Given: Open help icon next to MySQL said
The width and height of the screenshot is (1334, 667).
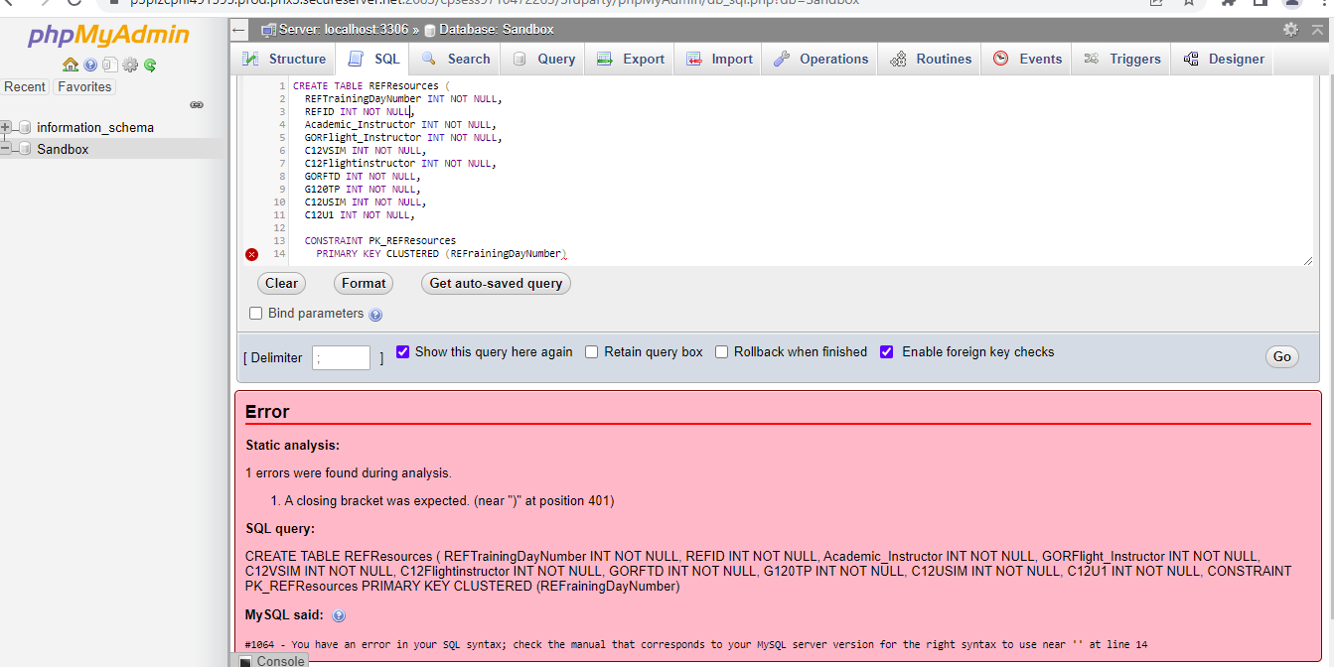Looking at the screenshot, I should point(338,616).
